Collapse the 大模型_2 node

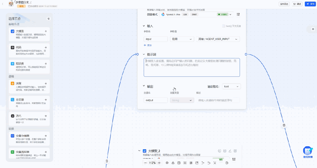[139, 151]
